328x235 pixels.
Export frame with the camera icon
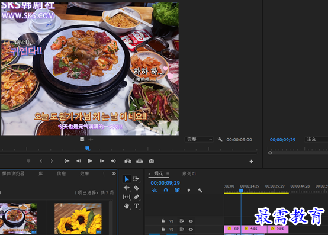[x=152, y=161]
